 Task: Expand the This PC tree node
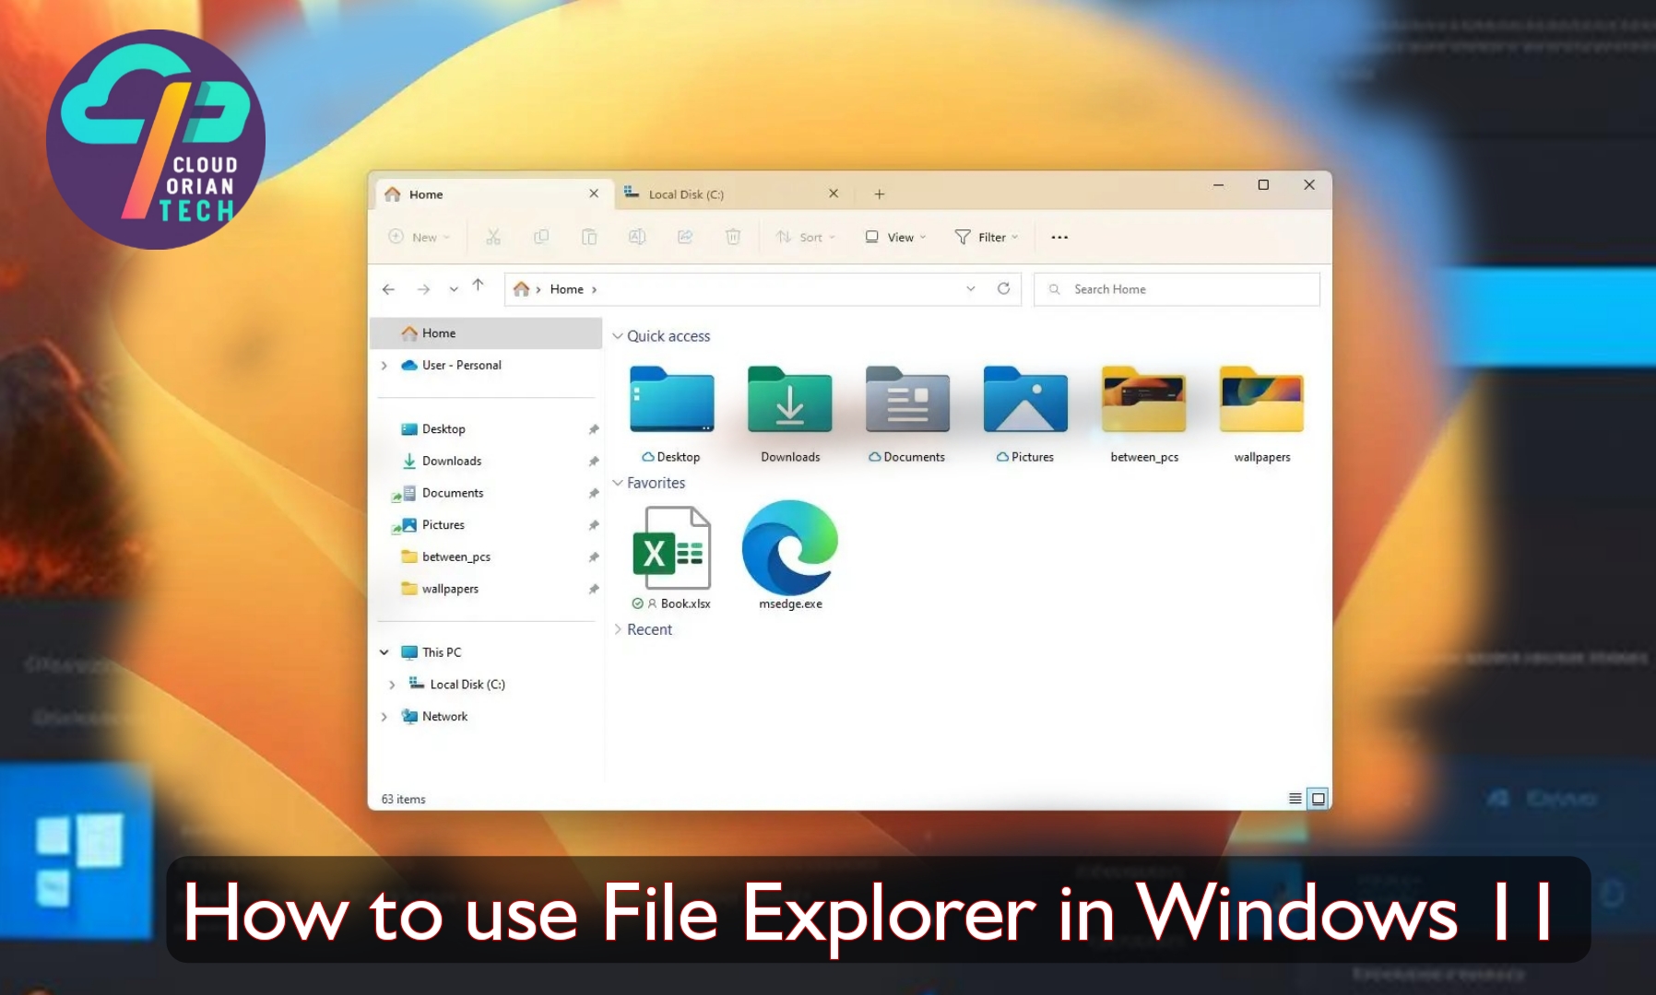(x=384, y=651)
